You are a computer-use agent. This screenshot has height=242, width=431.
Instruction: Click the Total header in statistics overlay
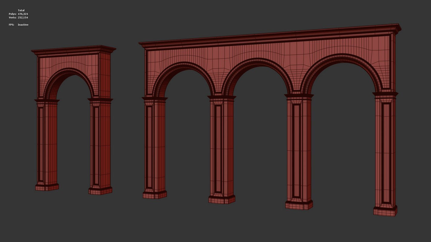point(21,10)
